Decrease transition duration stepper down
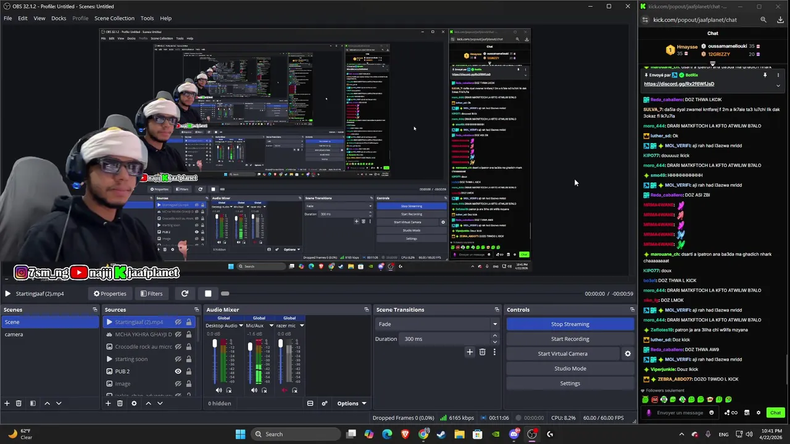The width and height of the screenshot is (790, 444). (494, 342)
